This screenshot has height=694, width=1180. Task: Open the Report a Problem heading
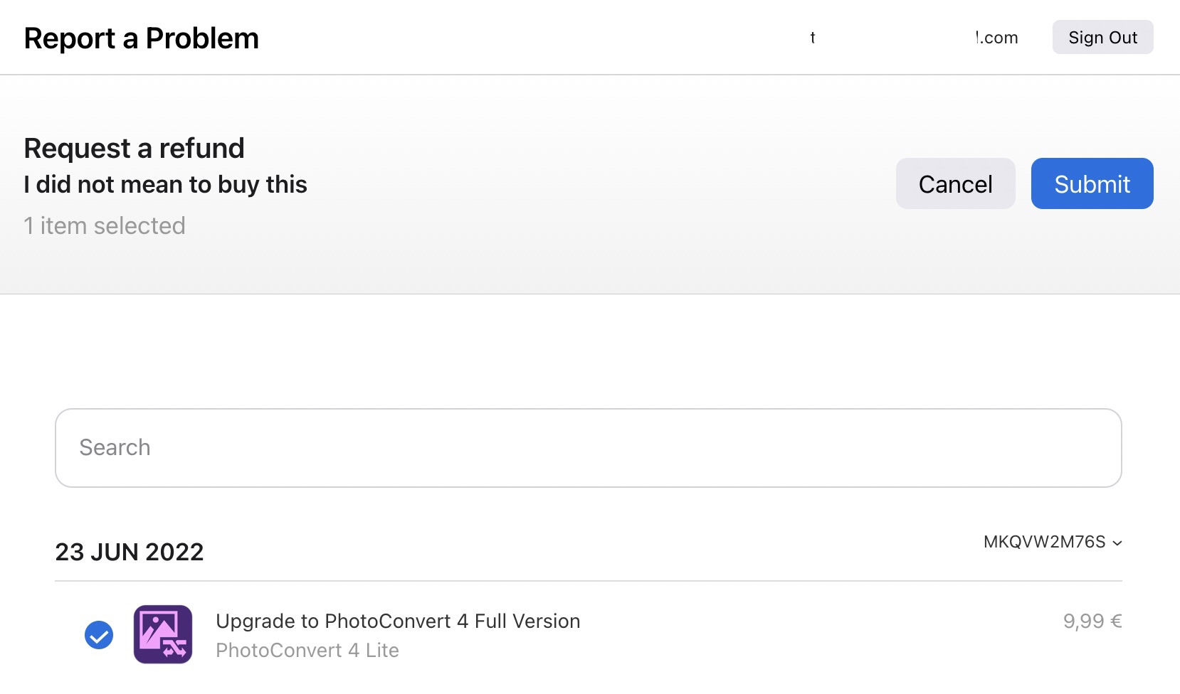[x=142, y=38]
